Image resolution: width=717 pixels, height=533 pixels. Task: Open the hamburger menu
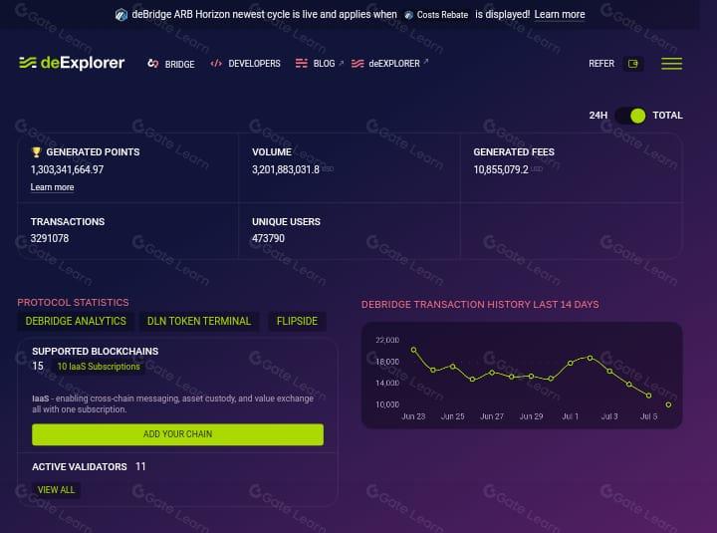tap(671, 64)
